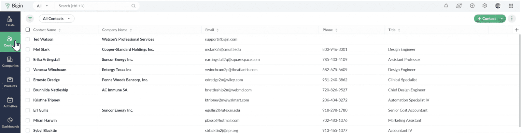
Task: Sort by Title column arrows
Action: [x=399, y=30]
